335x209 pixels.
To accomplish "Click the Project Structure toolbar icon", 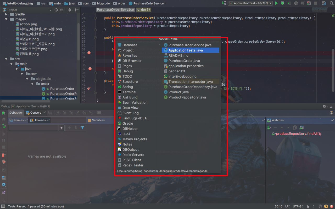I will coord(324,3).
